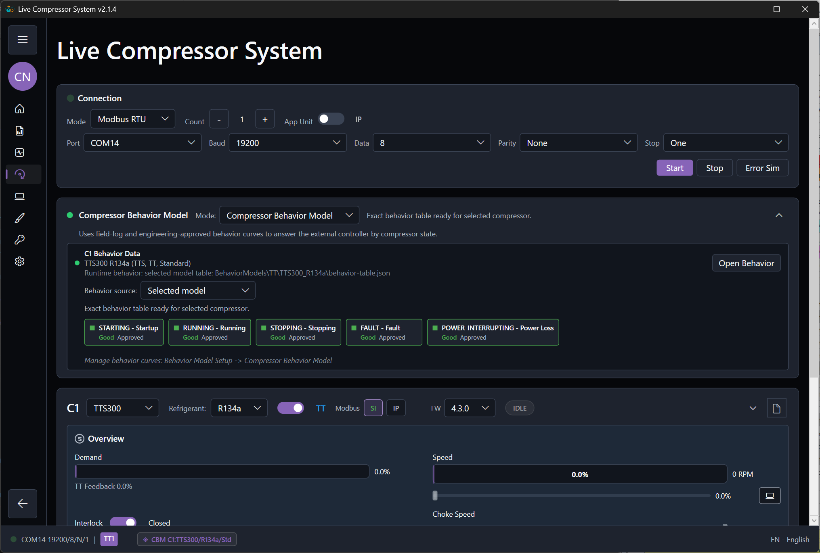Screen dimensions: 820x553
Task: Click the CBM C1:TTS300/R134a/Std status chip
Action: coord(187,539)
